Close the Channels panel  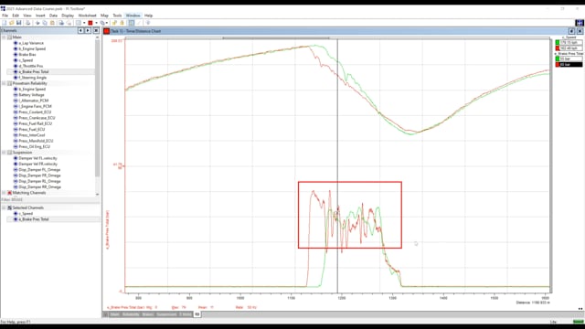click(96, 30)
